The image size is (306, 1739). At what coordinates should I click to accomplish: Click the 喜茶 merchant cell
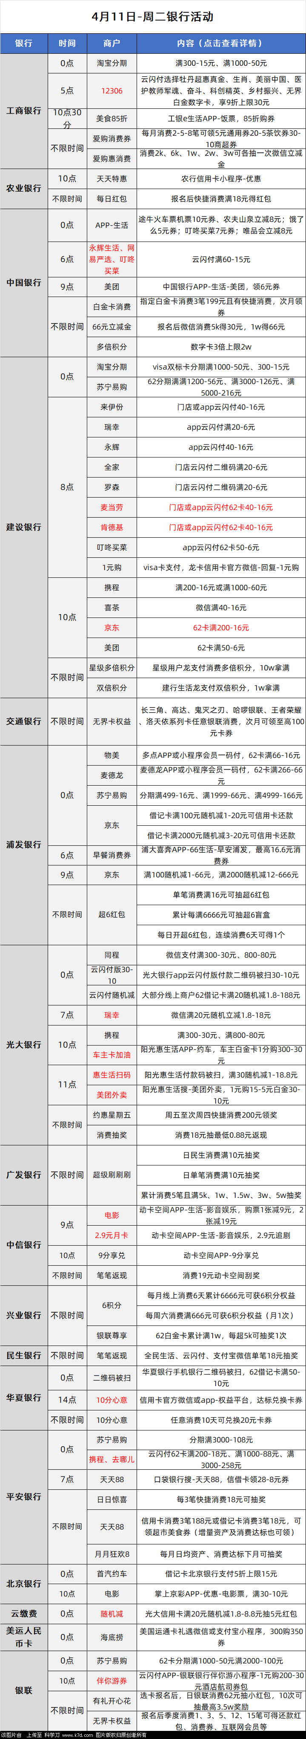(x=112, y=608)
